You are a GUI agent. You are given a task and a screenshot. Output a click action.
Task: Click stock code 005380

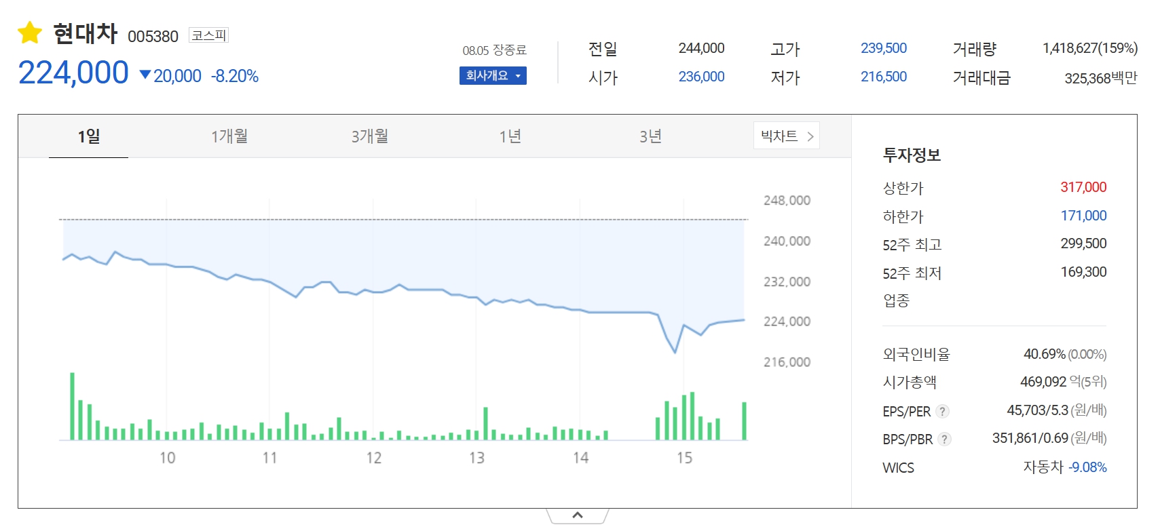click(153, 37)
